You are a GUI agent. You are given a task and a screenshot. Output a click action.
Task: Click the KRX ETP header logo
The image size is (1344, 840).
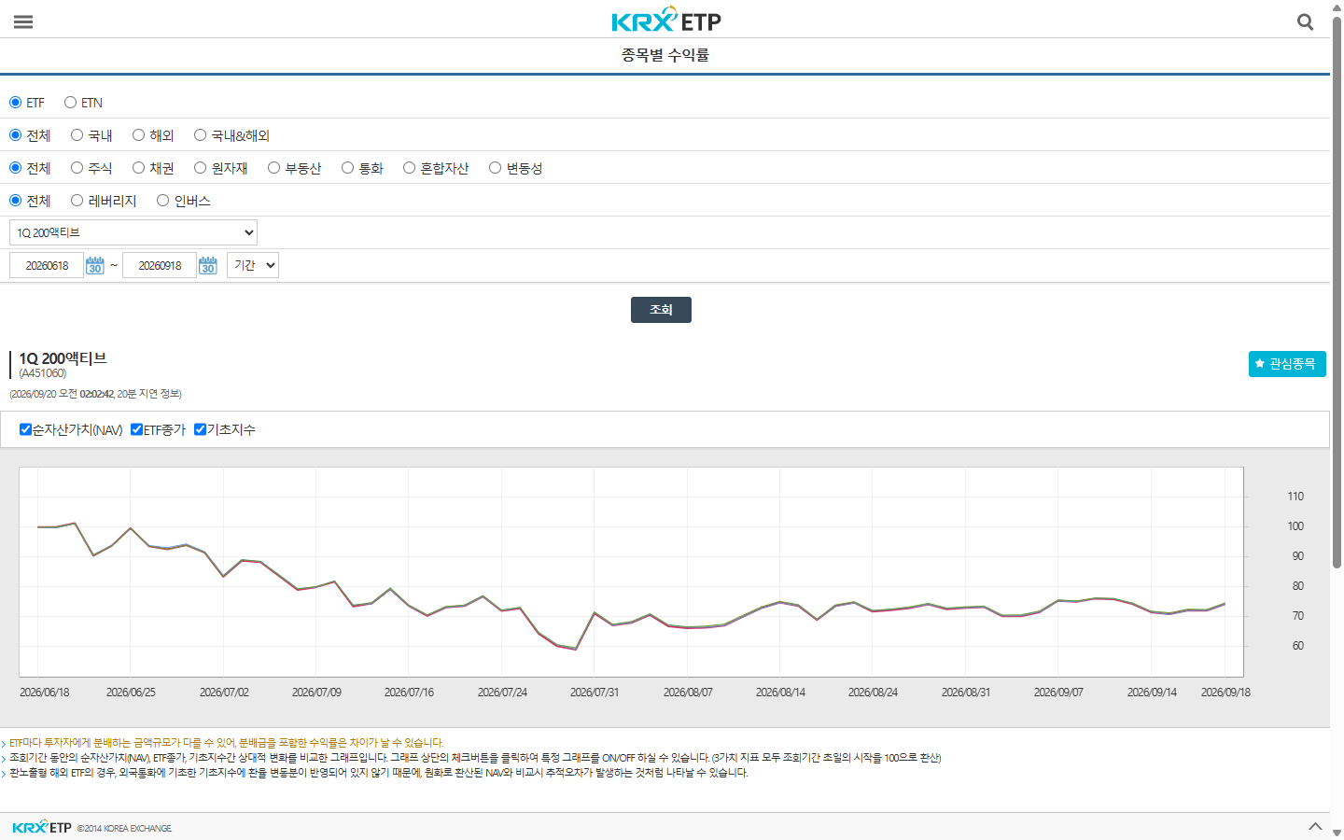(x=666, y=20)
